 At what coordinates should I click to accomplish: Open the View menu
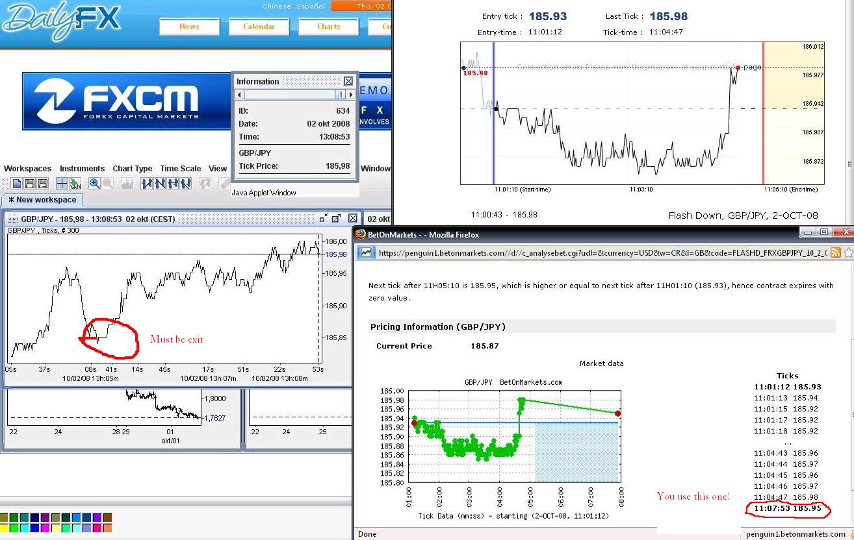point(218,168)
